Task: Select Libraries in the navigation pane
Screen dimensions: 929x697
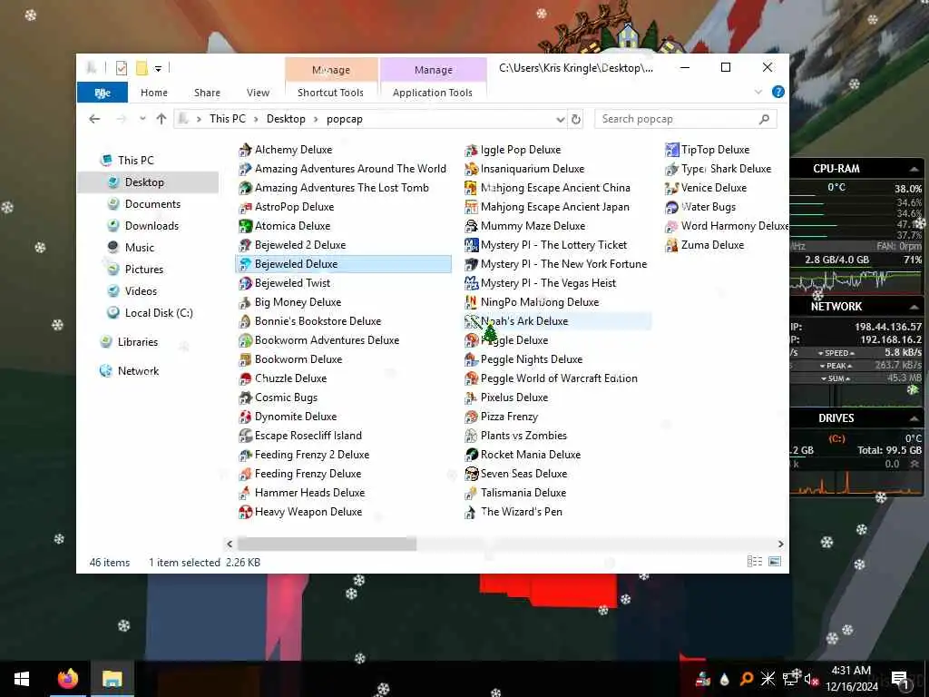Action: (x=138, y=342)
